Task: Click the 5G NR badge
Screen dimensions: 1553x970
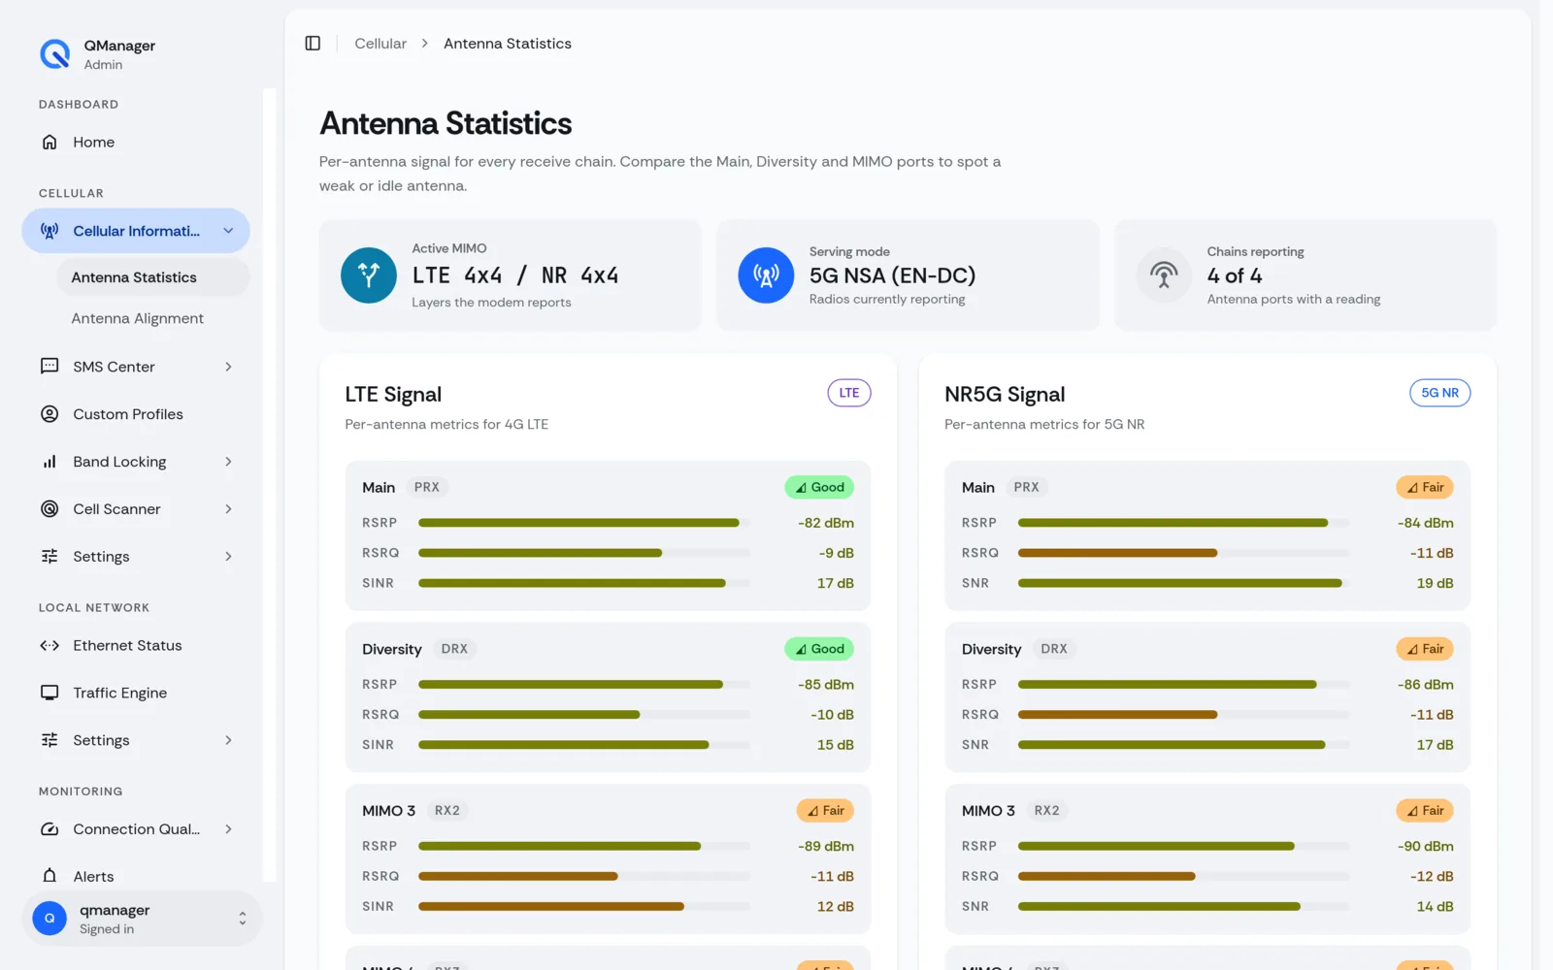Action: [x=1439, y=393]
